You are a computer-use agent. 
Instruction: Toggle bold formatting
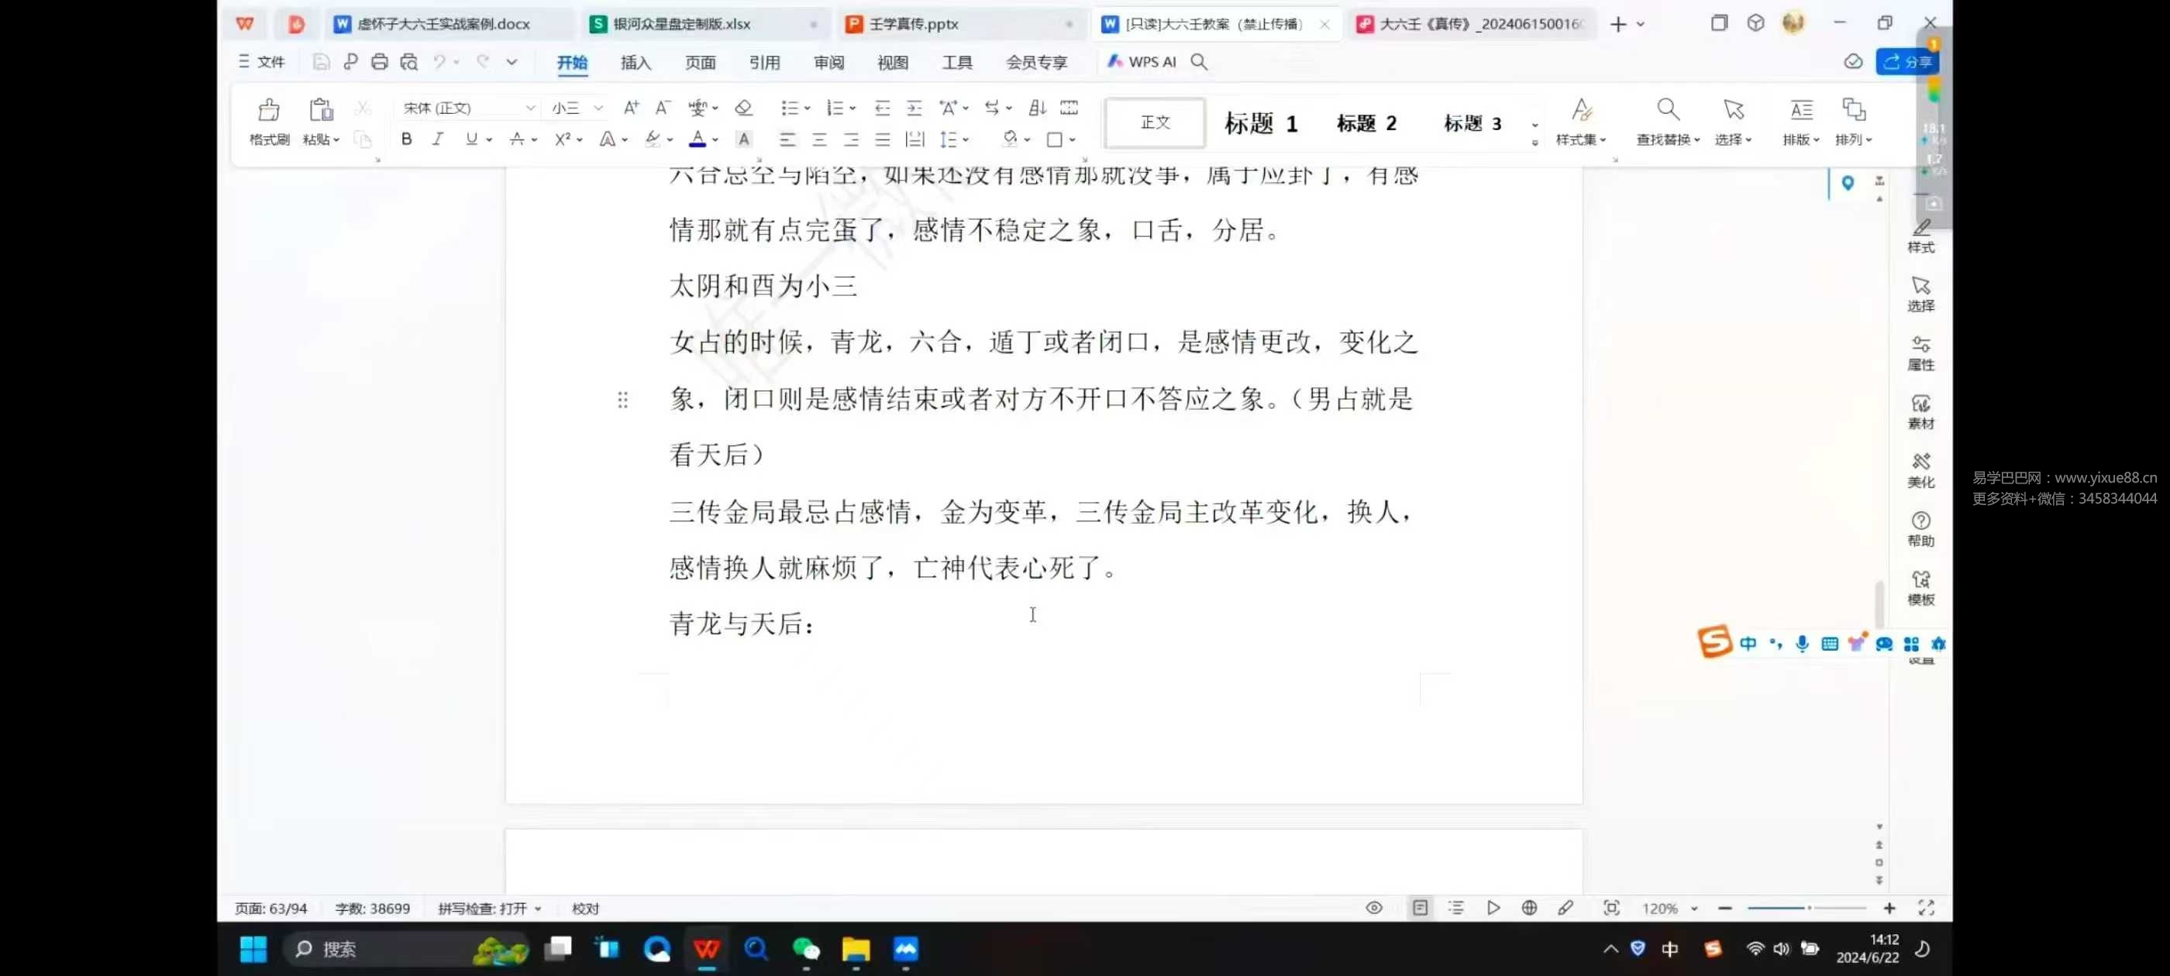tap(406, 139)
